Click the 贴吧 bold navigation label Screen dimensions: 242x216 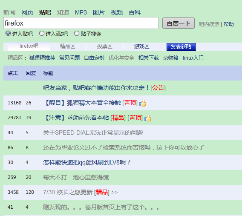tap(45, 12)
